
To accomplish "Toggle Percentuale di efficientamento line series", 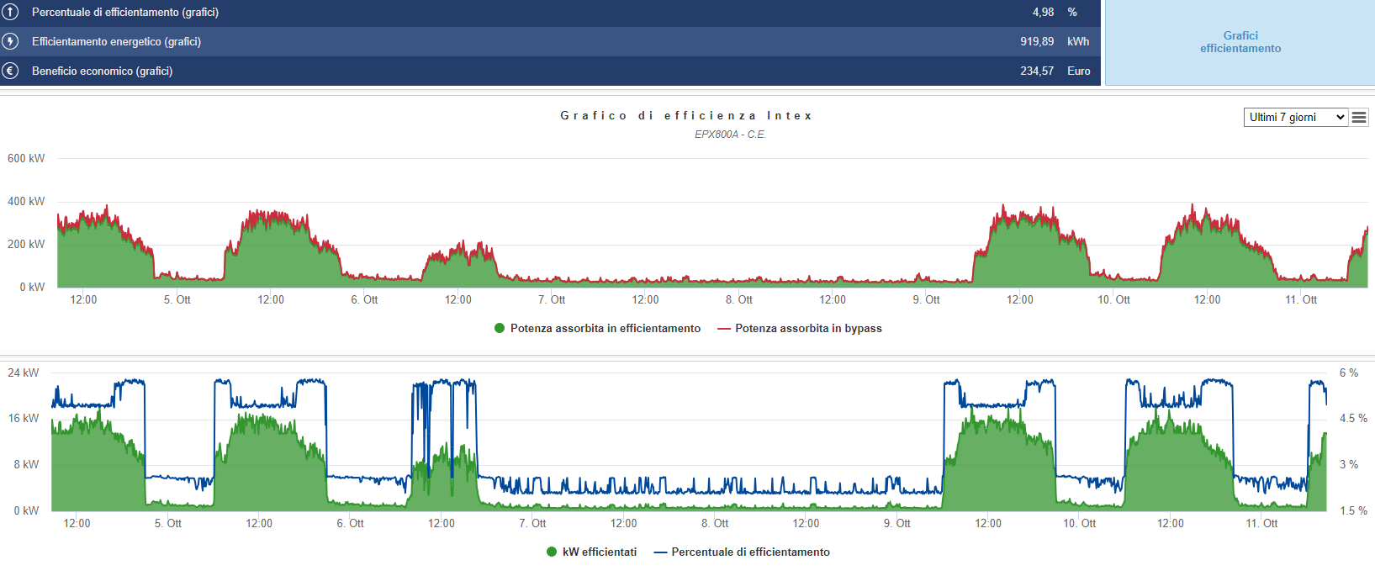I will pyautogui.click(x=750, y=552).
